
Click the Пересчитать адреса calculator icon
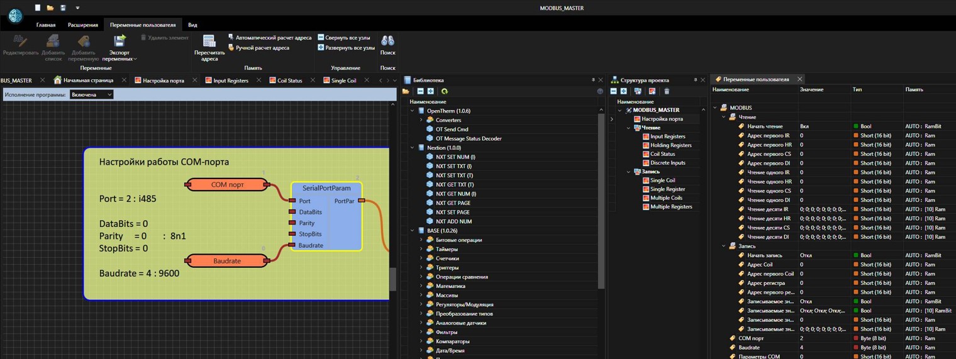point(209,41)
